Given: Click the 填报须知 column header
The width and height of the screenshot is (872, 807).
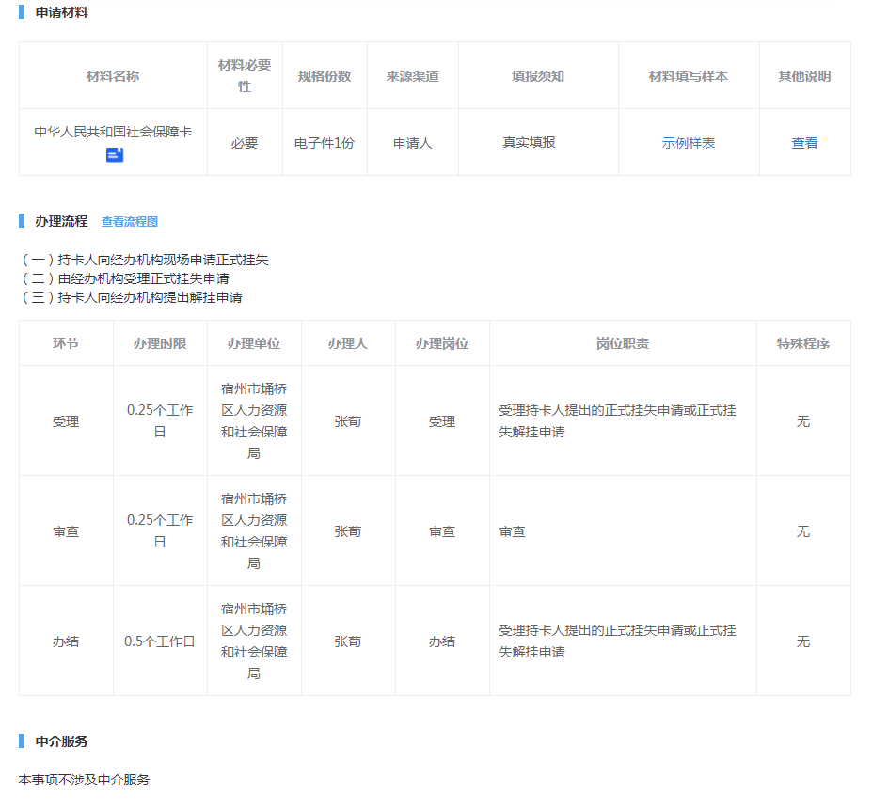Looking at the screenshot, I should pyautogui.click(x=538, y=76).
